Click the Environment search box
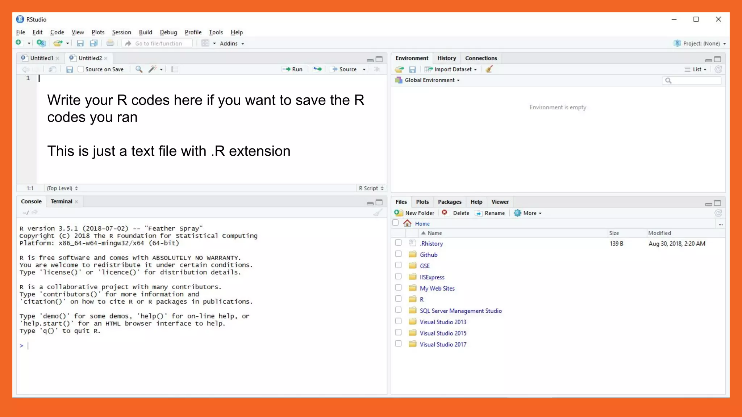The image size is (742, 417). (x=691, y=80)
